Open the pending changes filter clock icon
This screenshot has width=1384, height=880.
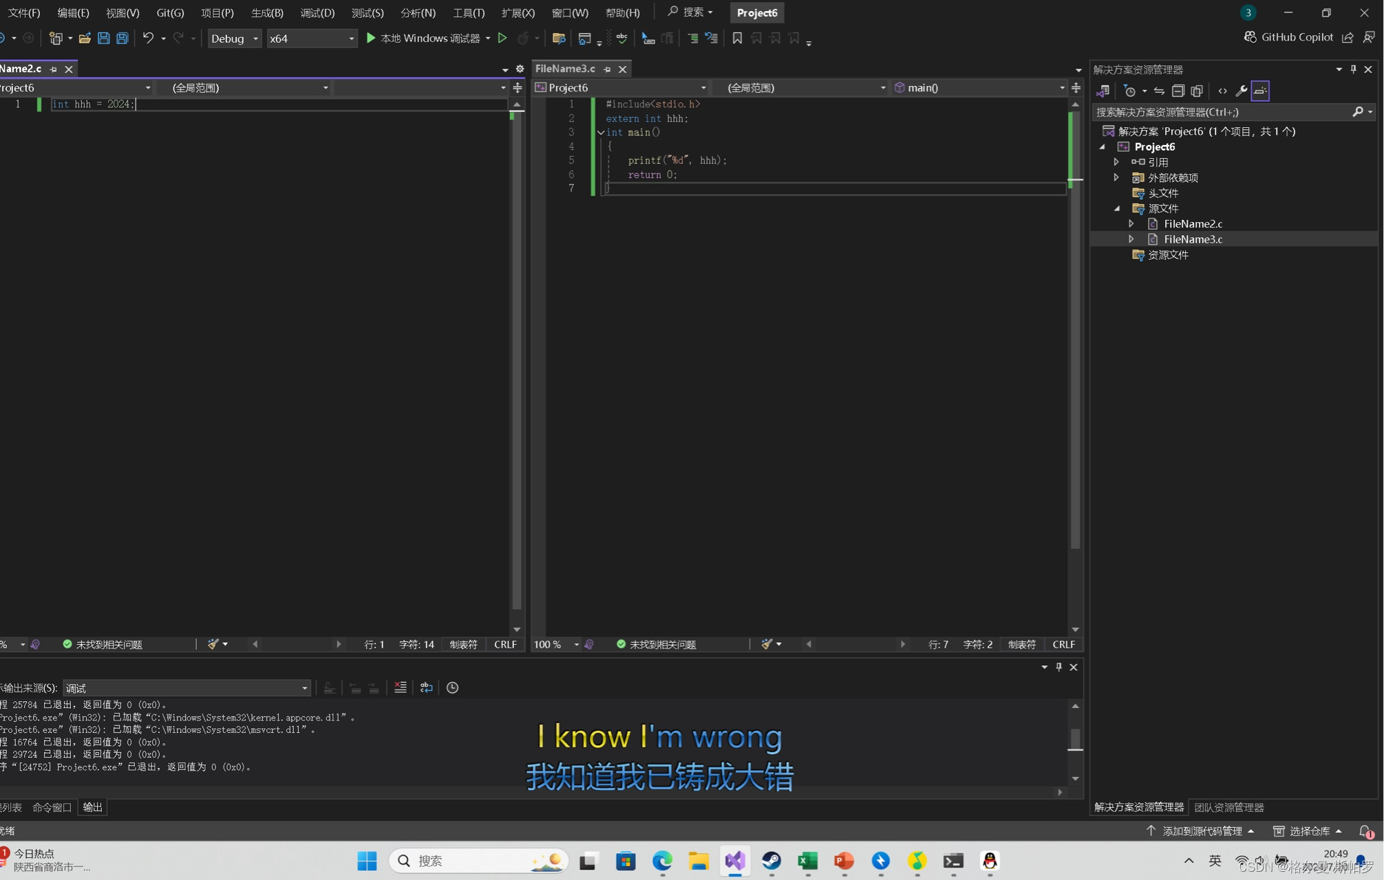pos(1129,91)
